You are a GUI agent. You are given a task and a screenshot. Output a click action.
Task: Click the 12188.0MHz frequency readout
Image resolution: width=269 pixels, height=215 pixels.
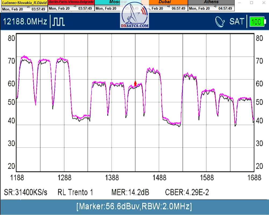[25, 22]
